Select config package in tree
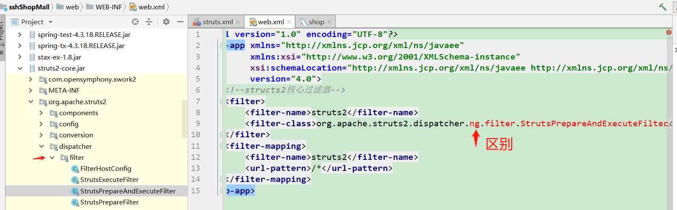The height and width of the screenshot is (210, 677). click(68, 124)
